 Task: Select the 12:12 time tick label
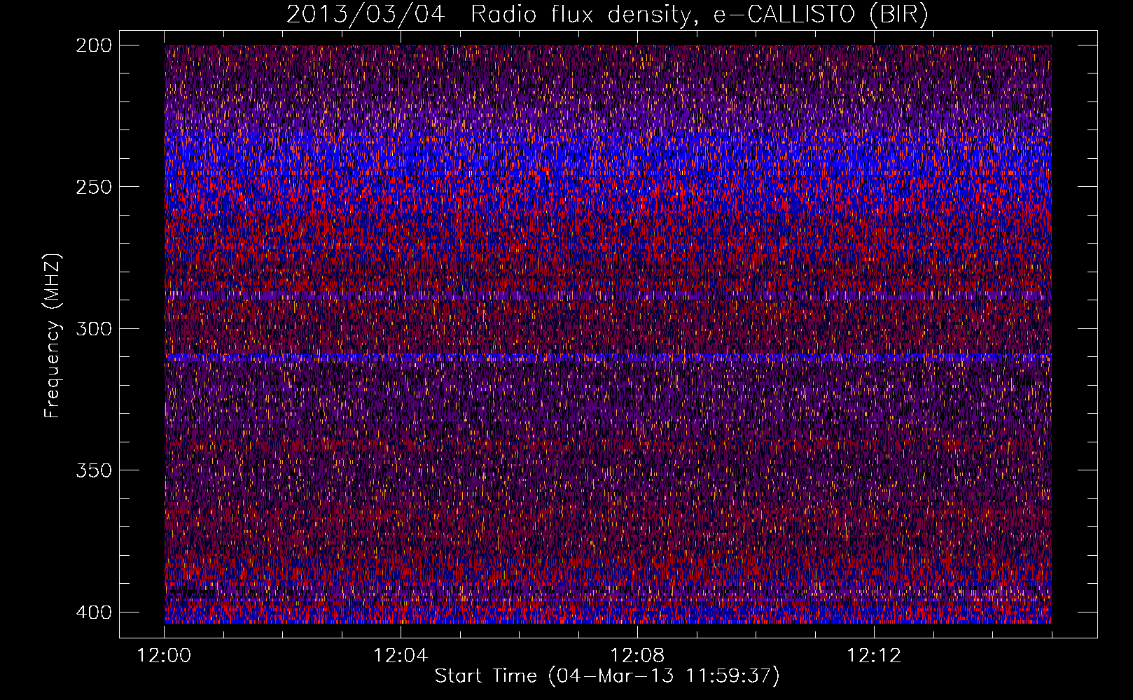pos(874,656)
